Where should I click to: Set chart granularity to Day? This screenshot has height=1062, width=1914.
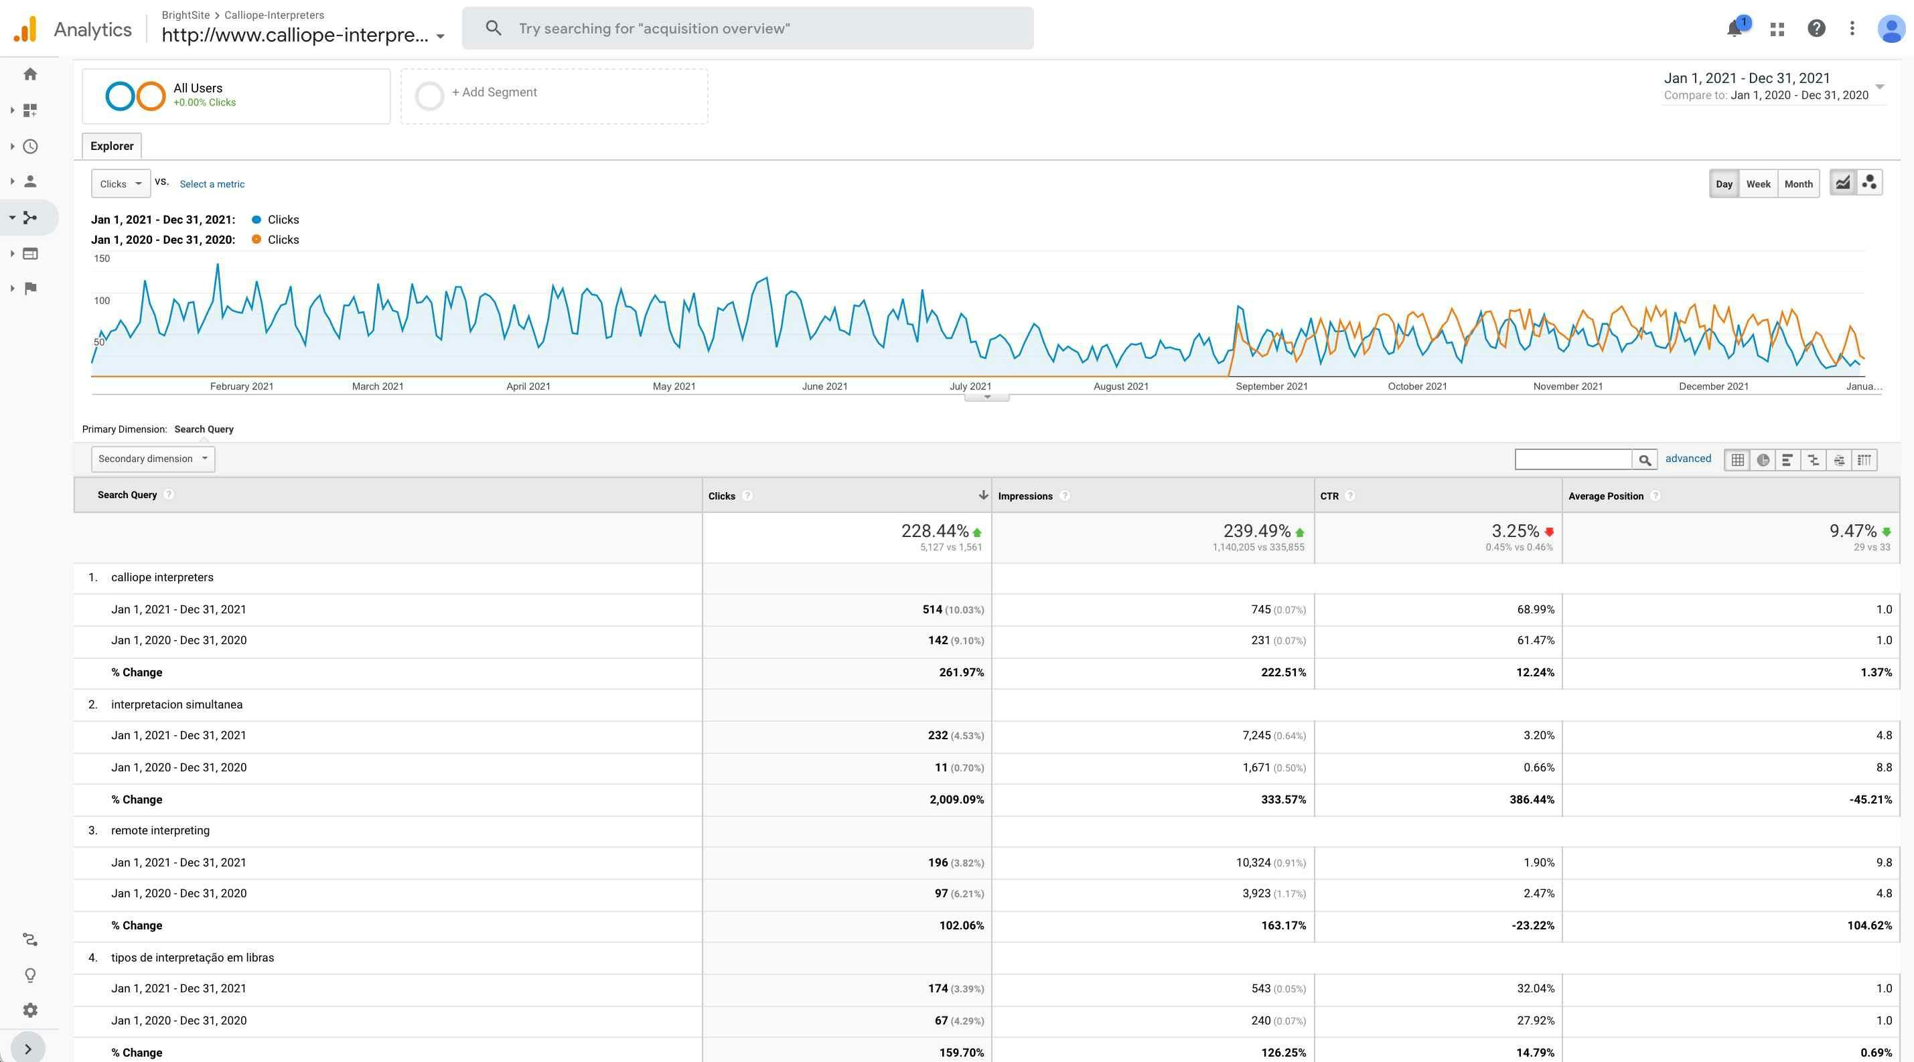pyautogui.click(x=1724, y=184)
